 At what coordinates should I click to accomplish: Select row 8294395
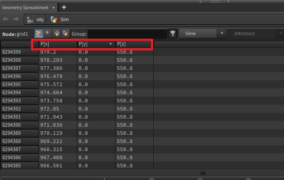[x=19, y=85]
